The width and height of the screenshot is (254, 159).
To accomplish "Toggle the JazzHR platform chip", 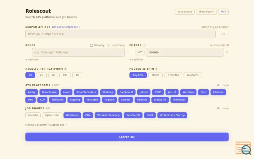I will [x=172, y=92].
